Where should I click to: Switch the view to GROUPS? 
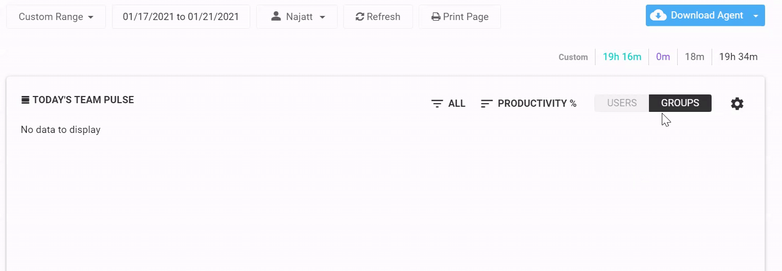(680, 103)
